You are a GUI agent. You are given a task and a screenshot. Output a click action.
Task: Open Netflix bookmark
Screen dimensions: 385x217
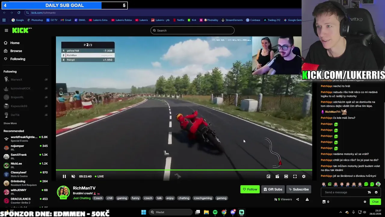pos(178,20)
